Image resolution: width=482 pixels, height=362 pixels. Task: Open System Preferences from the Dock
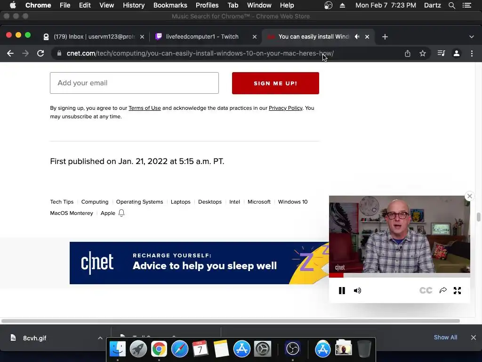262,349
